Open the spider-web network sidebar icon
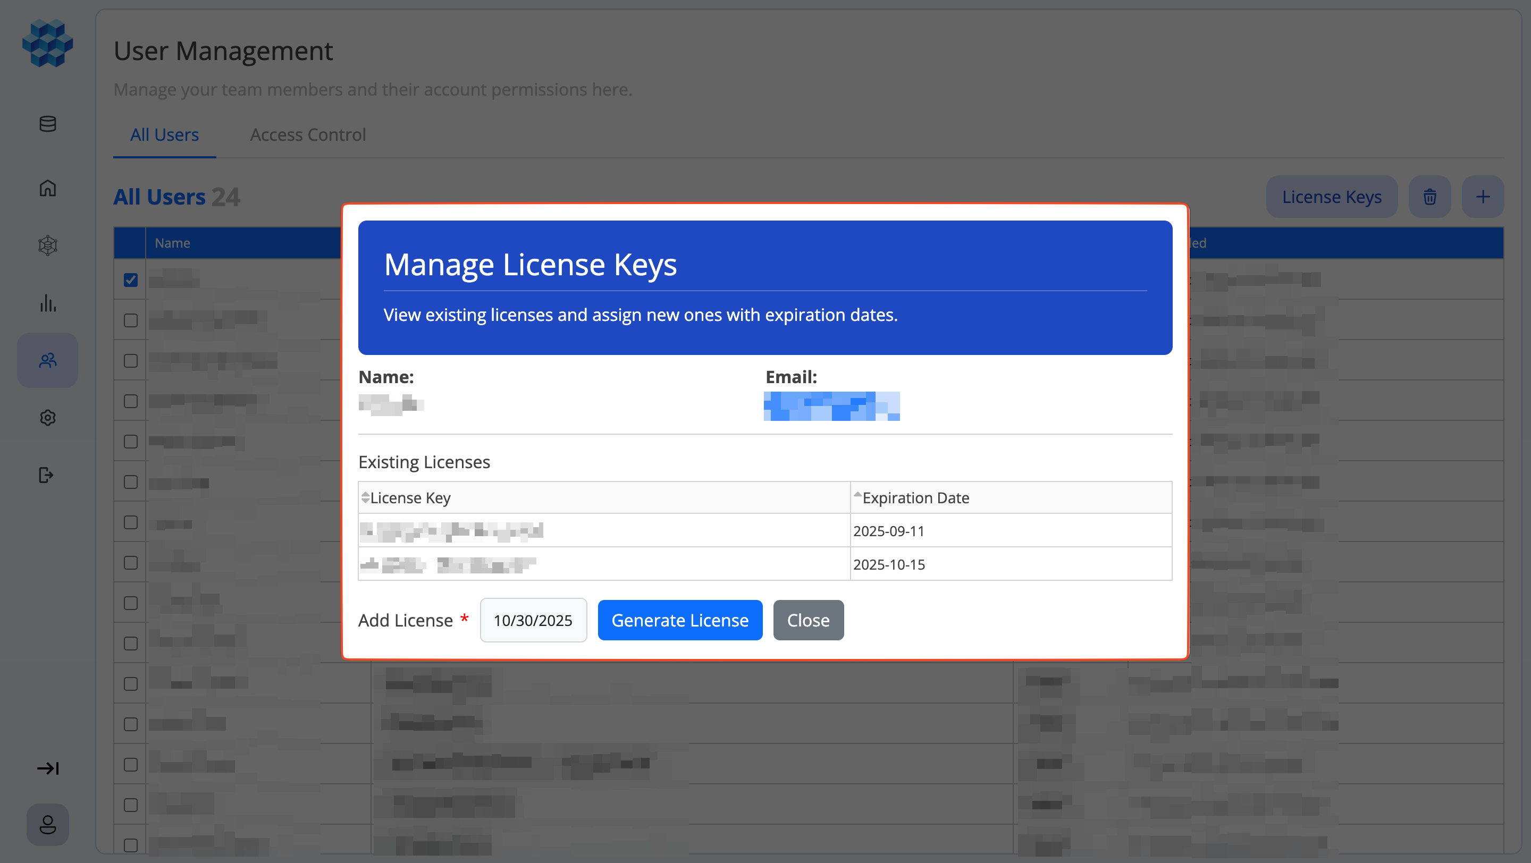The height and width of the screenshot is (863, 1531). click(x=47, y=246)
